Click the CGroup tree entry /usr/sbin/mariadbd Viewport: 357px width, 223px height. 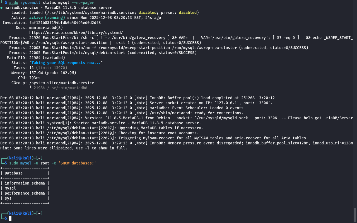[60, 88]
